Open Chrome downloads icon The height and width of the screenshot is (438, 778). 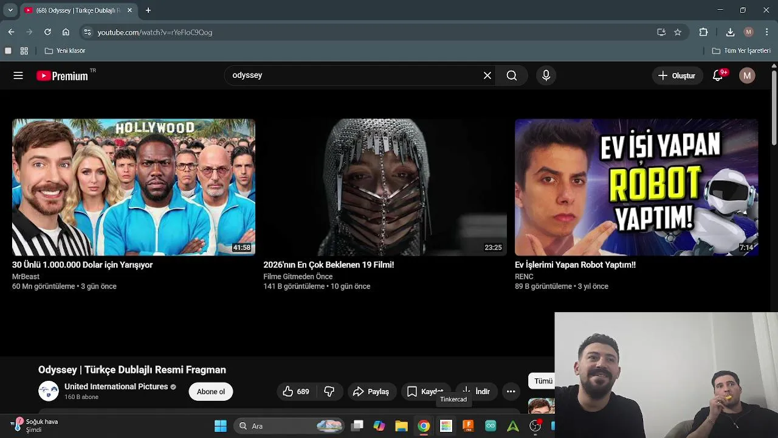pyautogui.click(x=731, y=32)
